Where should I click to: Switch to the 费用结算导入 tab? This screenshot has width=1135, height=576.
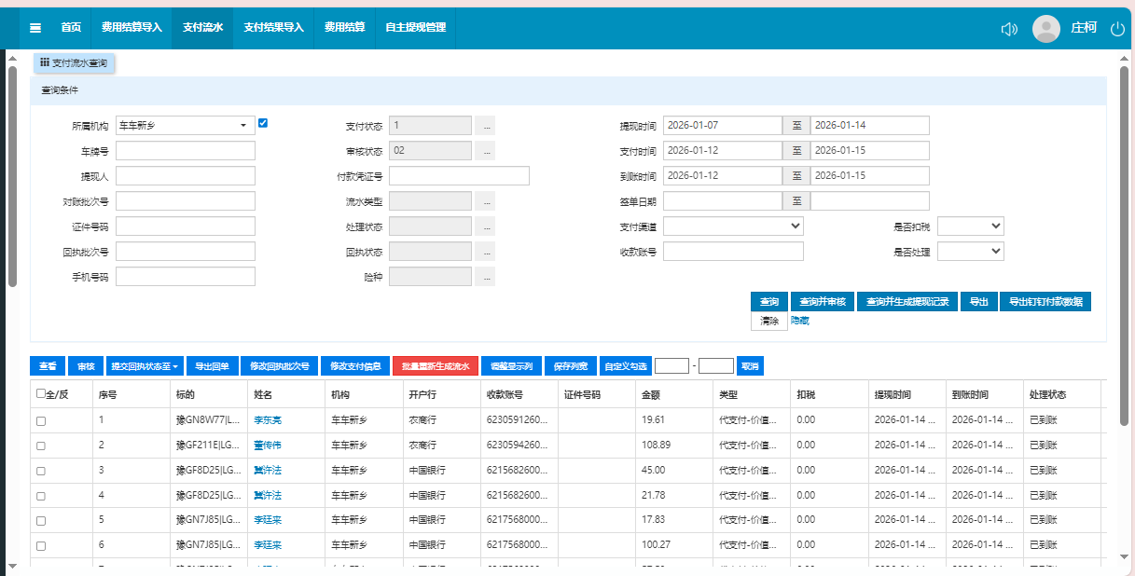131,28
